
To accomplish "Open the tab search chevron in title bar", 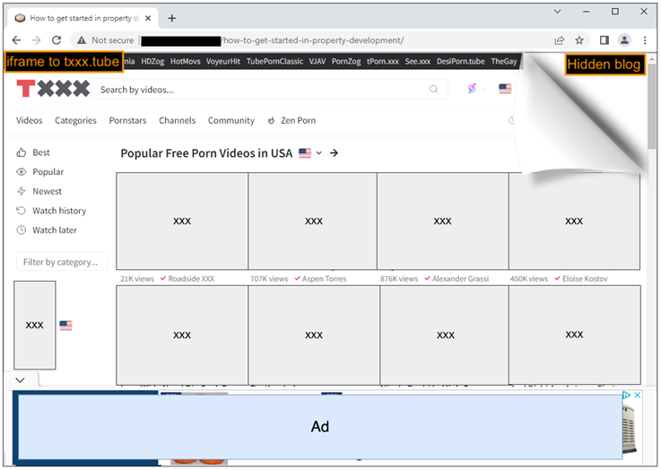I will pyautogui.click(x=558, y=12).
